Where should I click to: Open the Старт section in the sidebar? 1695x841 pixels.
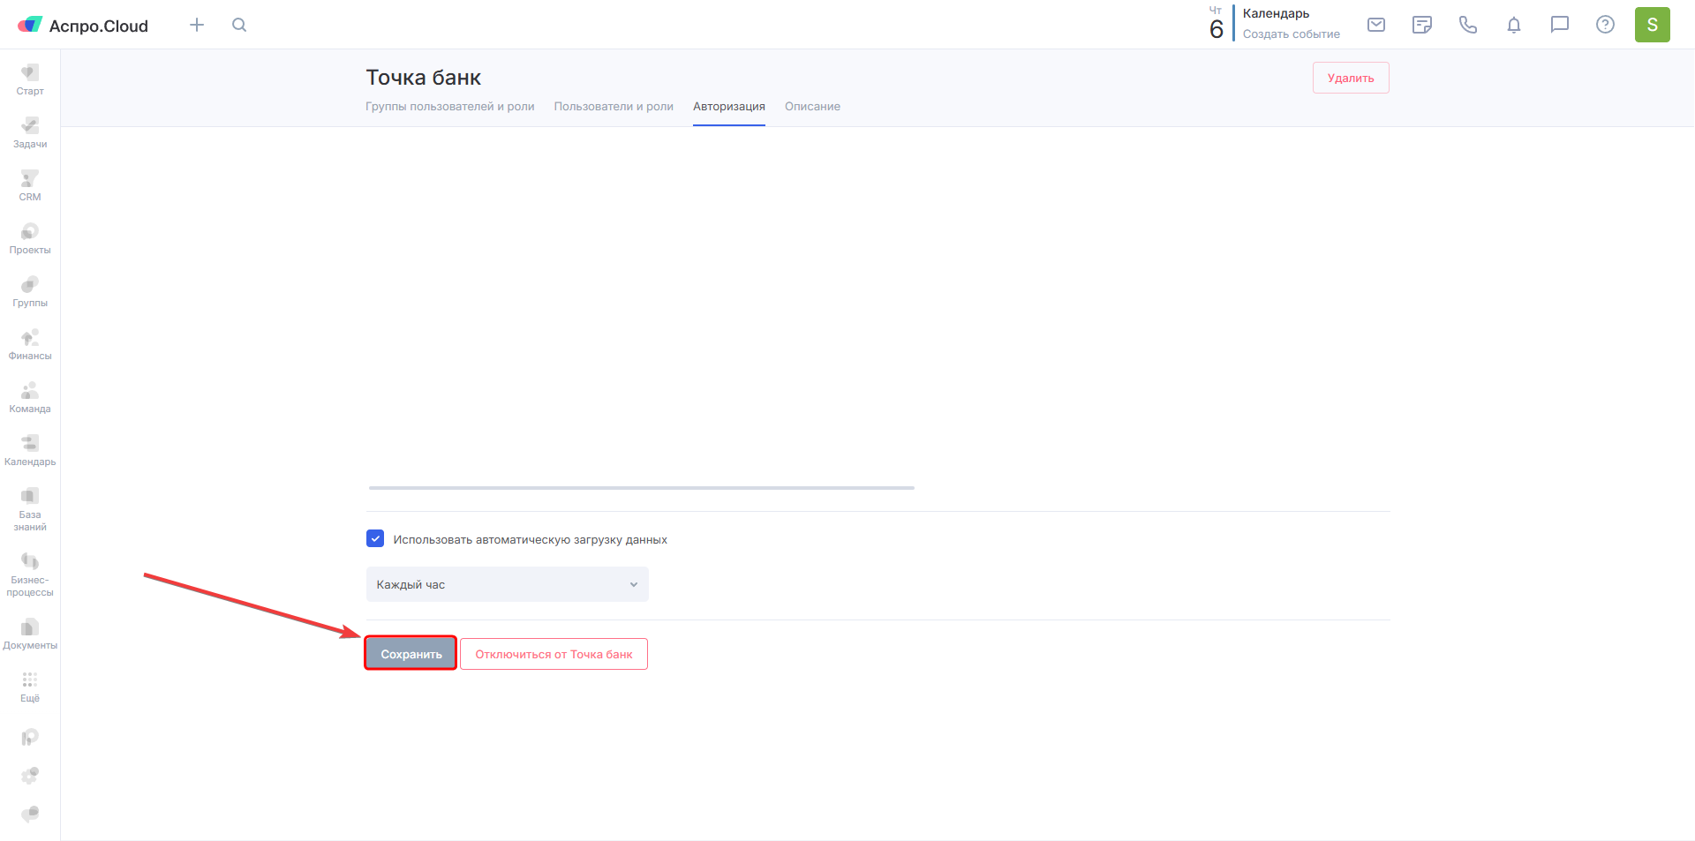point(30,79)
